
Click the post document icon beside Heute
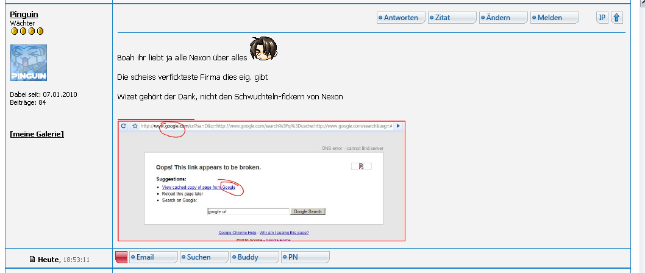pos(32,260)
